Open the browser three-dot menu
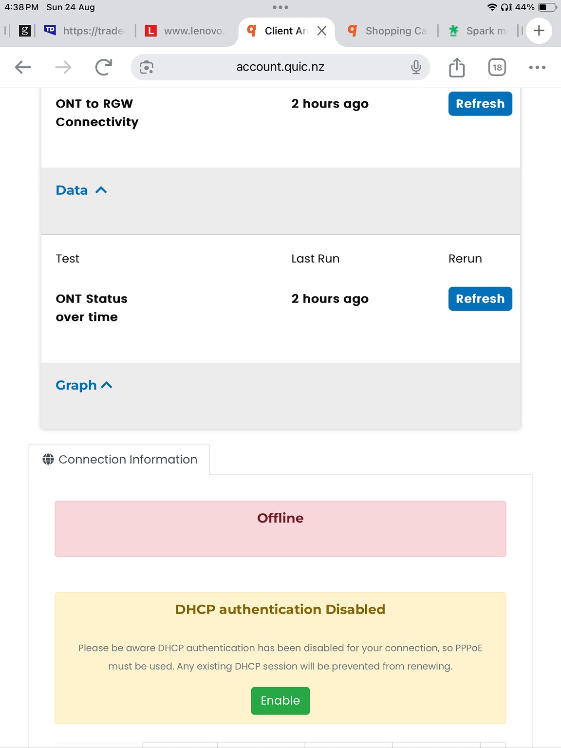 [x=537, y=67]
